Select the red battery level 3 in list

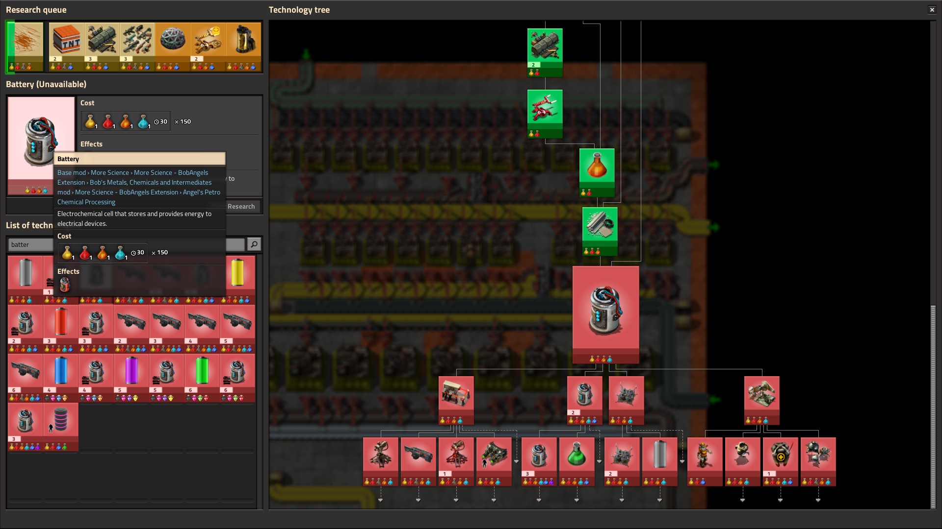61,328
